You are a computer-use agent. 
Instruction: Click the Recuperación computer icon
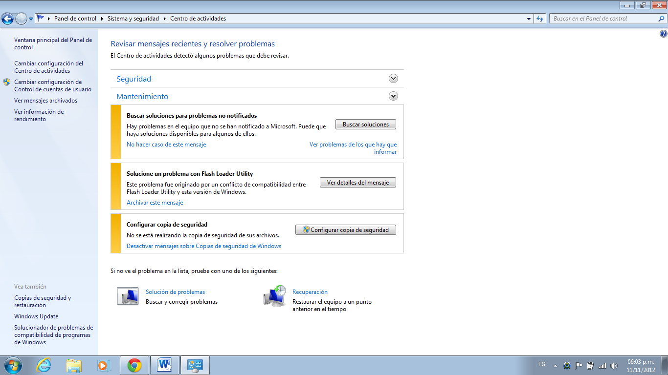click(274, 296)
